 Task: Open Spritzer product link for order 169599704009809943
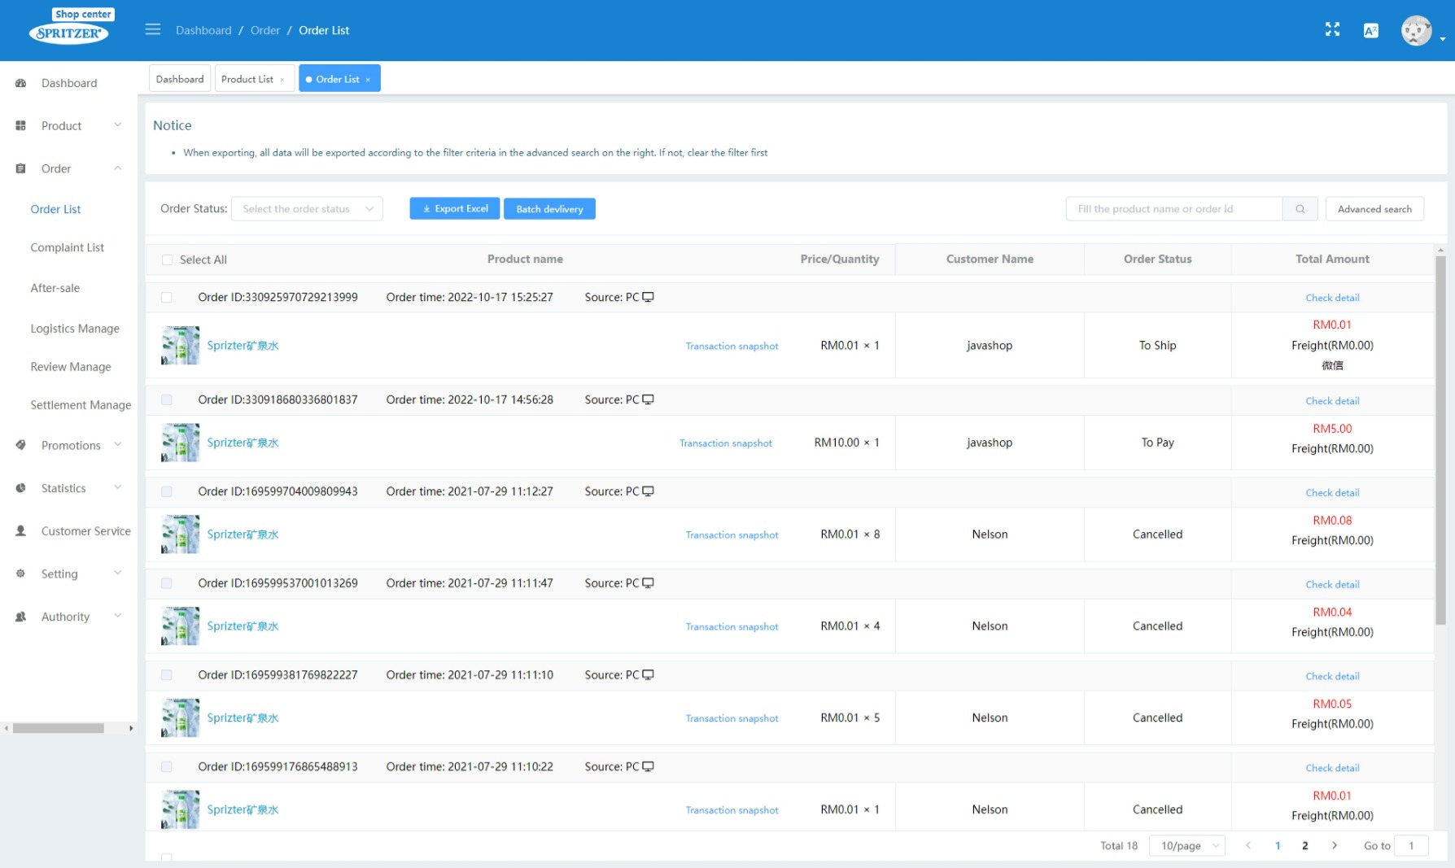click(242, 534)
